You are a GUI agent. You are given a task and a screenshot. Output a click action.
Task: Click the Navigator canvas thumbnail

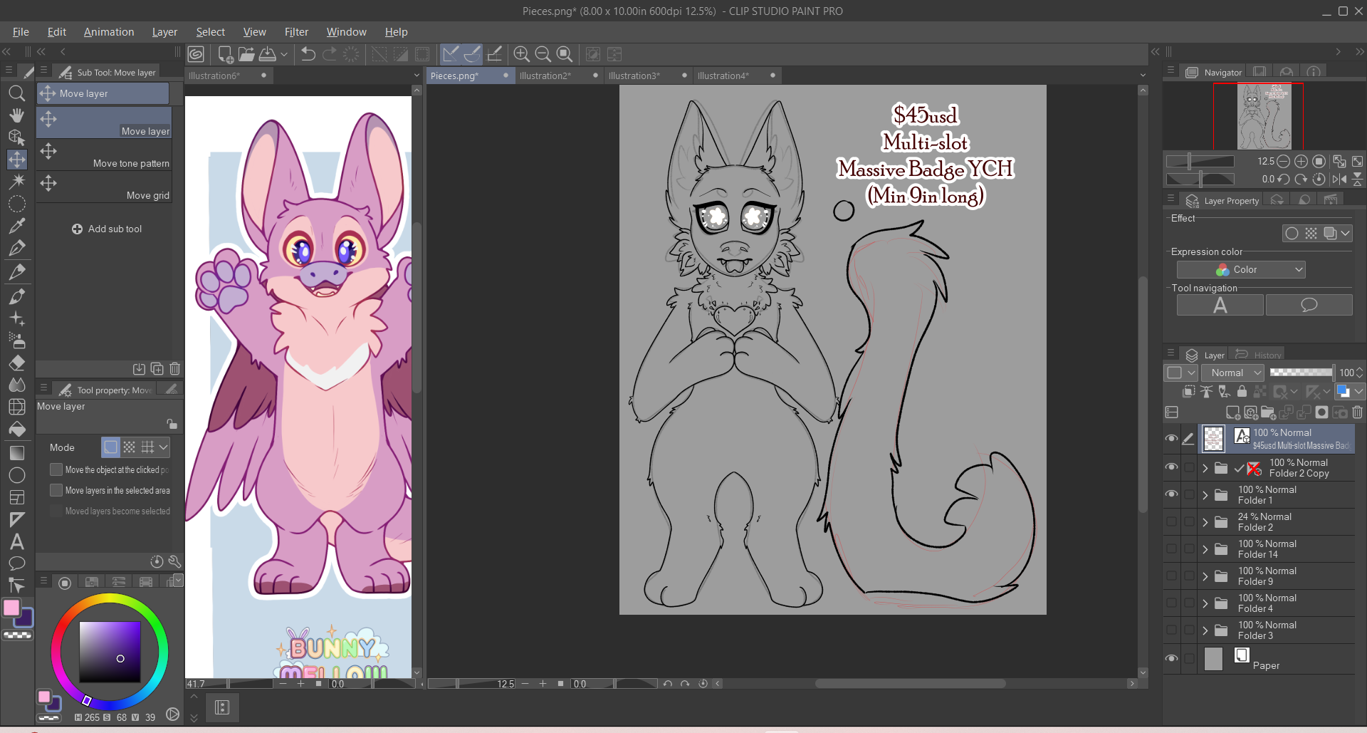coord(1264,115)
